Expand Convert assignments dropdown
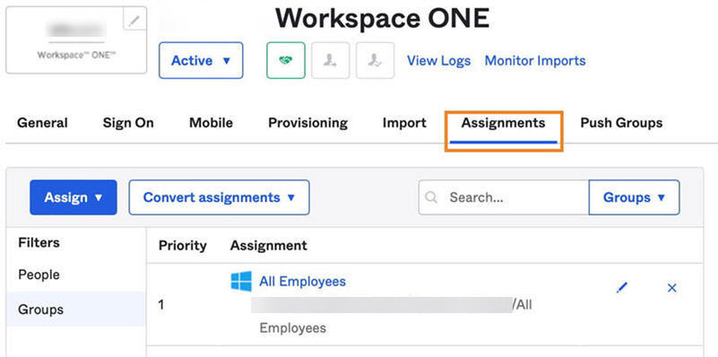718x357 pixels. tap(219, 197)
